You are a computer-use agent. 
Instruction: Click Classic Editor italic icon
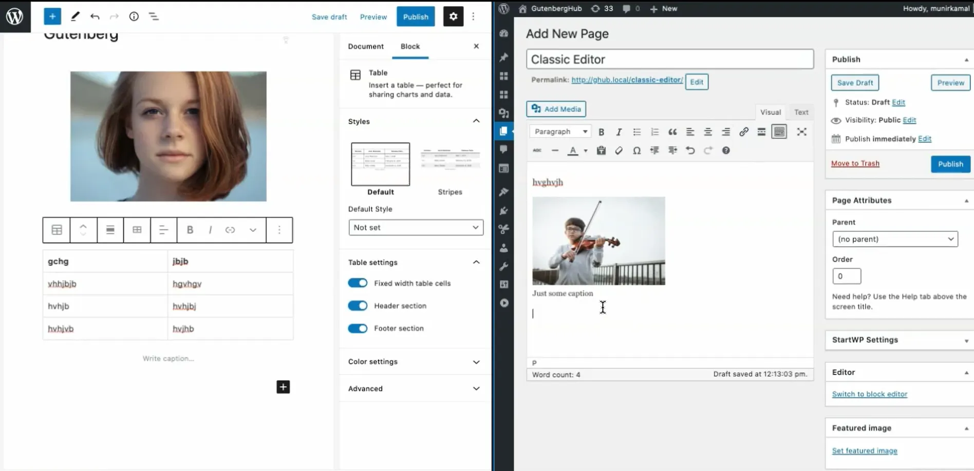coord(619,132)
